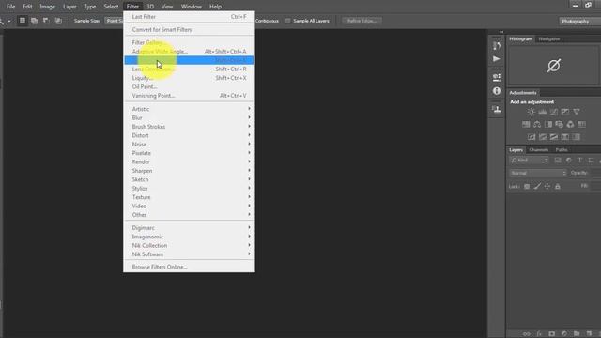Add a Channel Mixer adjustment
Viewport: 601px width, 338px height.
[570, 125]
